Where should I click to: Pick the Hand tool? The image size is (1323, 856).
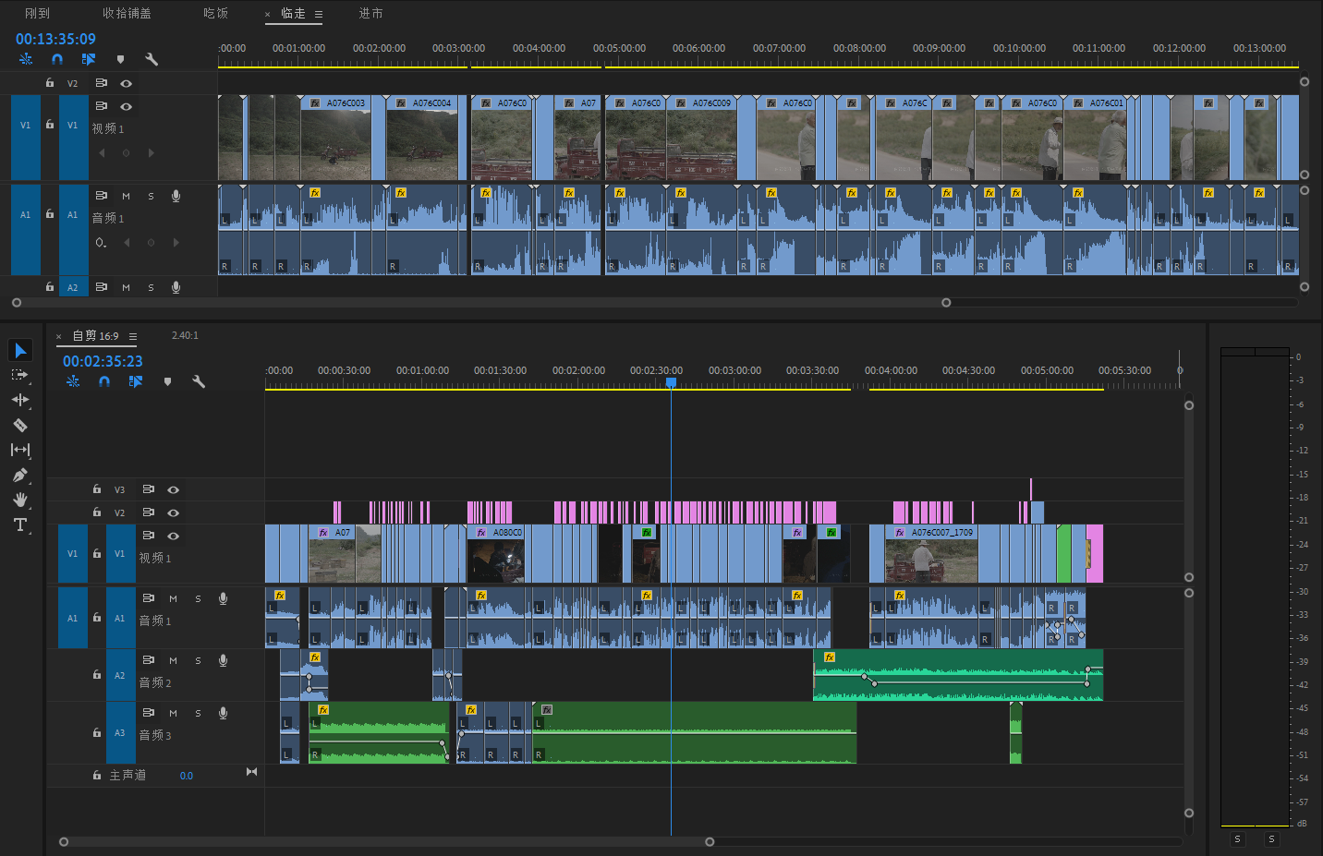pyautogui.click(x=20, y=500)
